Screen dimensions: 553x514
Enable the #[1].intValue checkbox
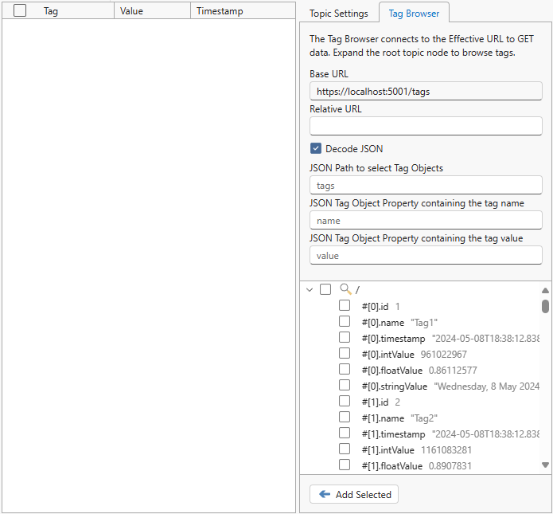(345, 449)
